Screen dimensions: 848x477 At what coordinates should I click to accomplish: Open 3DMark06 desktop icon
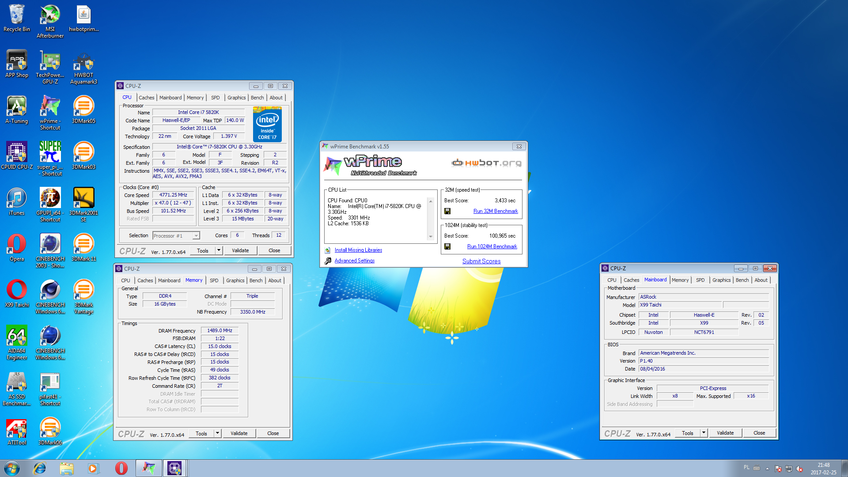50,432
